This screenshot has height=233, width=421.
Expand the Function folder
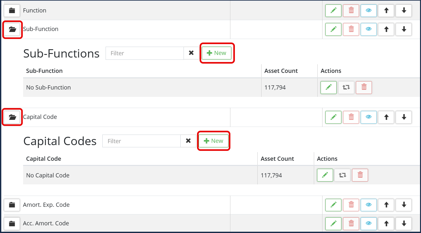pyautogui.click(x=12, y=11)
